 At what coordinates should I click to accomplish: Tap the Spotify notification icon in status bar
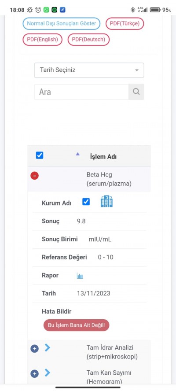click(55, 10)
